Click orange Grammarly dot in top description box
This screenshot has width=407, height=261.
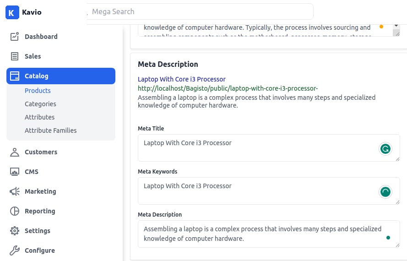pyautogui.click(x=381, y=27)
